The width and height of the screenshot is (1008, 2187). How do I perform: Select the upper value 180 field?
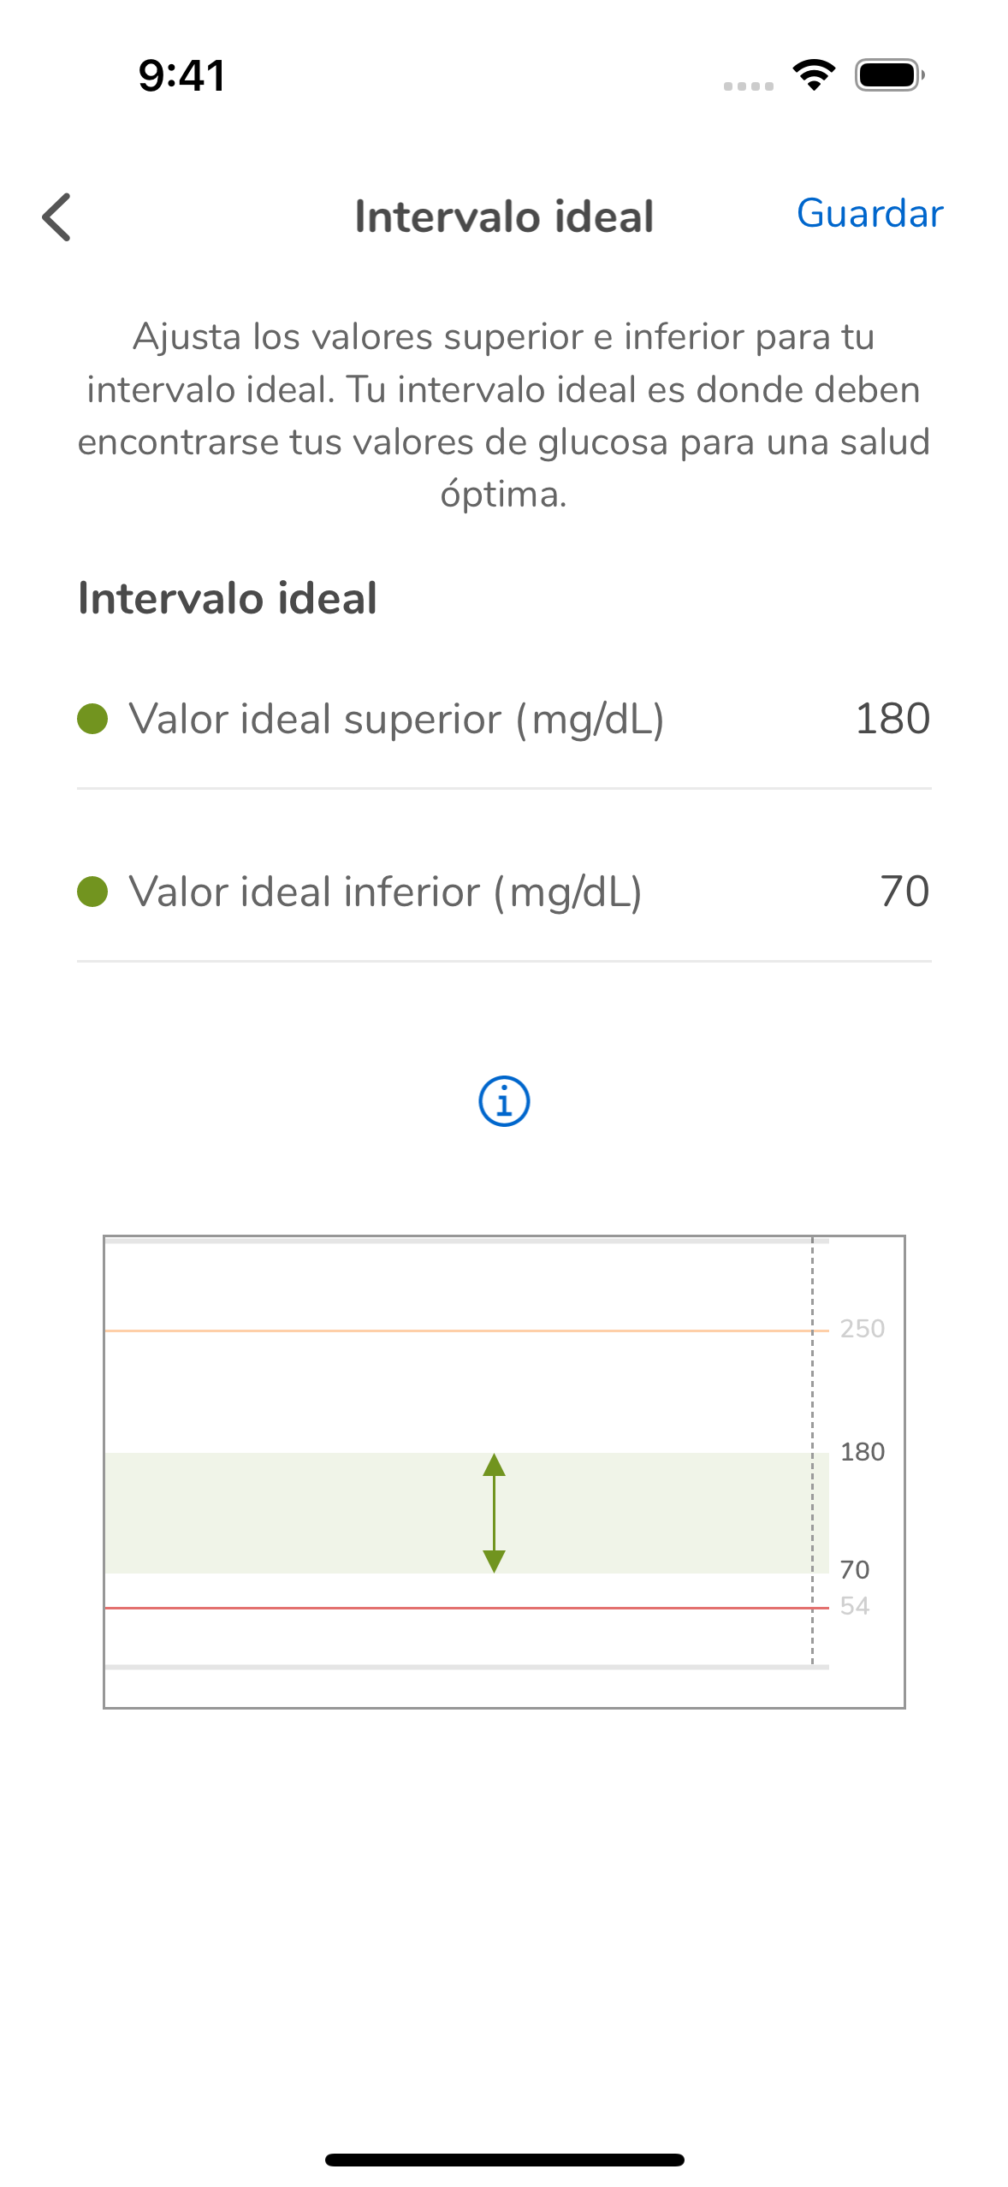[x=892, y=719]
